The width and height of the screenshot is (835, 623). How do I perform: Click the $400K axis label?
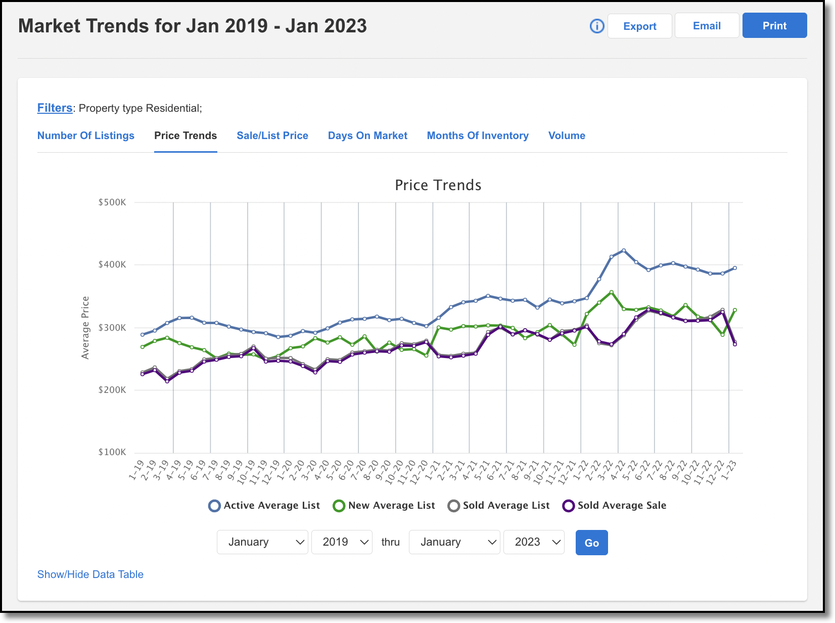click(x=112, y=264)
